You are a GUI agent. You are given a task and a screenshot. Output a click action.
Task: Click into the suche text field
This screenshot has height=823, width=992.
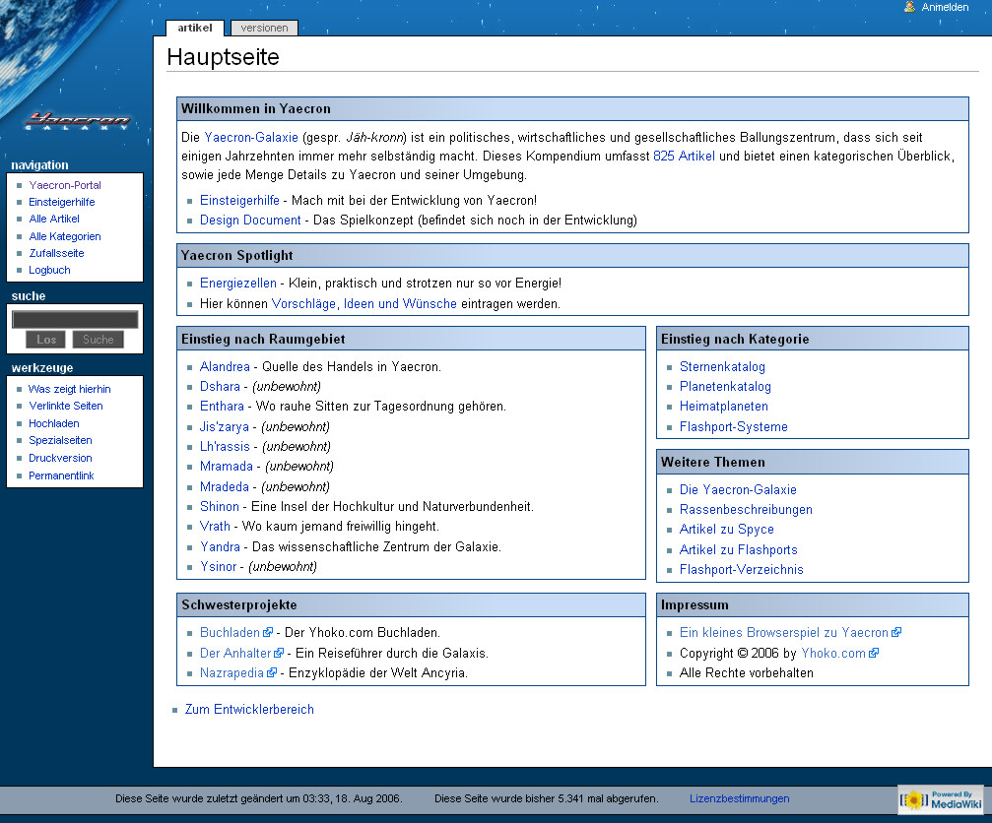(x=75, y=319)
